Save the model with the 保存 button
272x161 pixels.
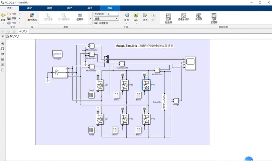tap(12, 18)
